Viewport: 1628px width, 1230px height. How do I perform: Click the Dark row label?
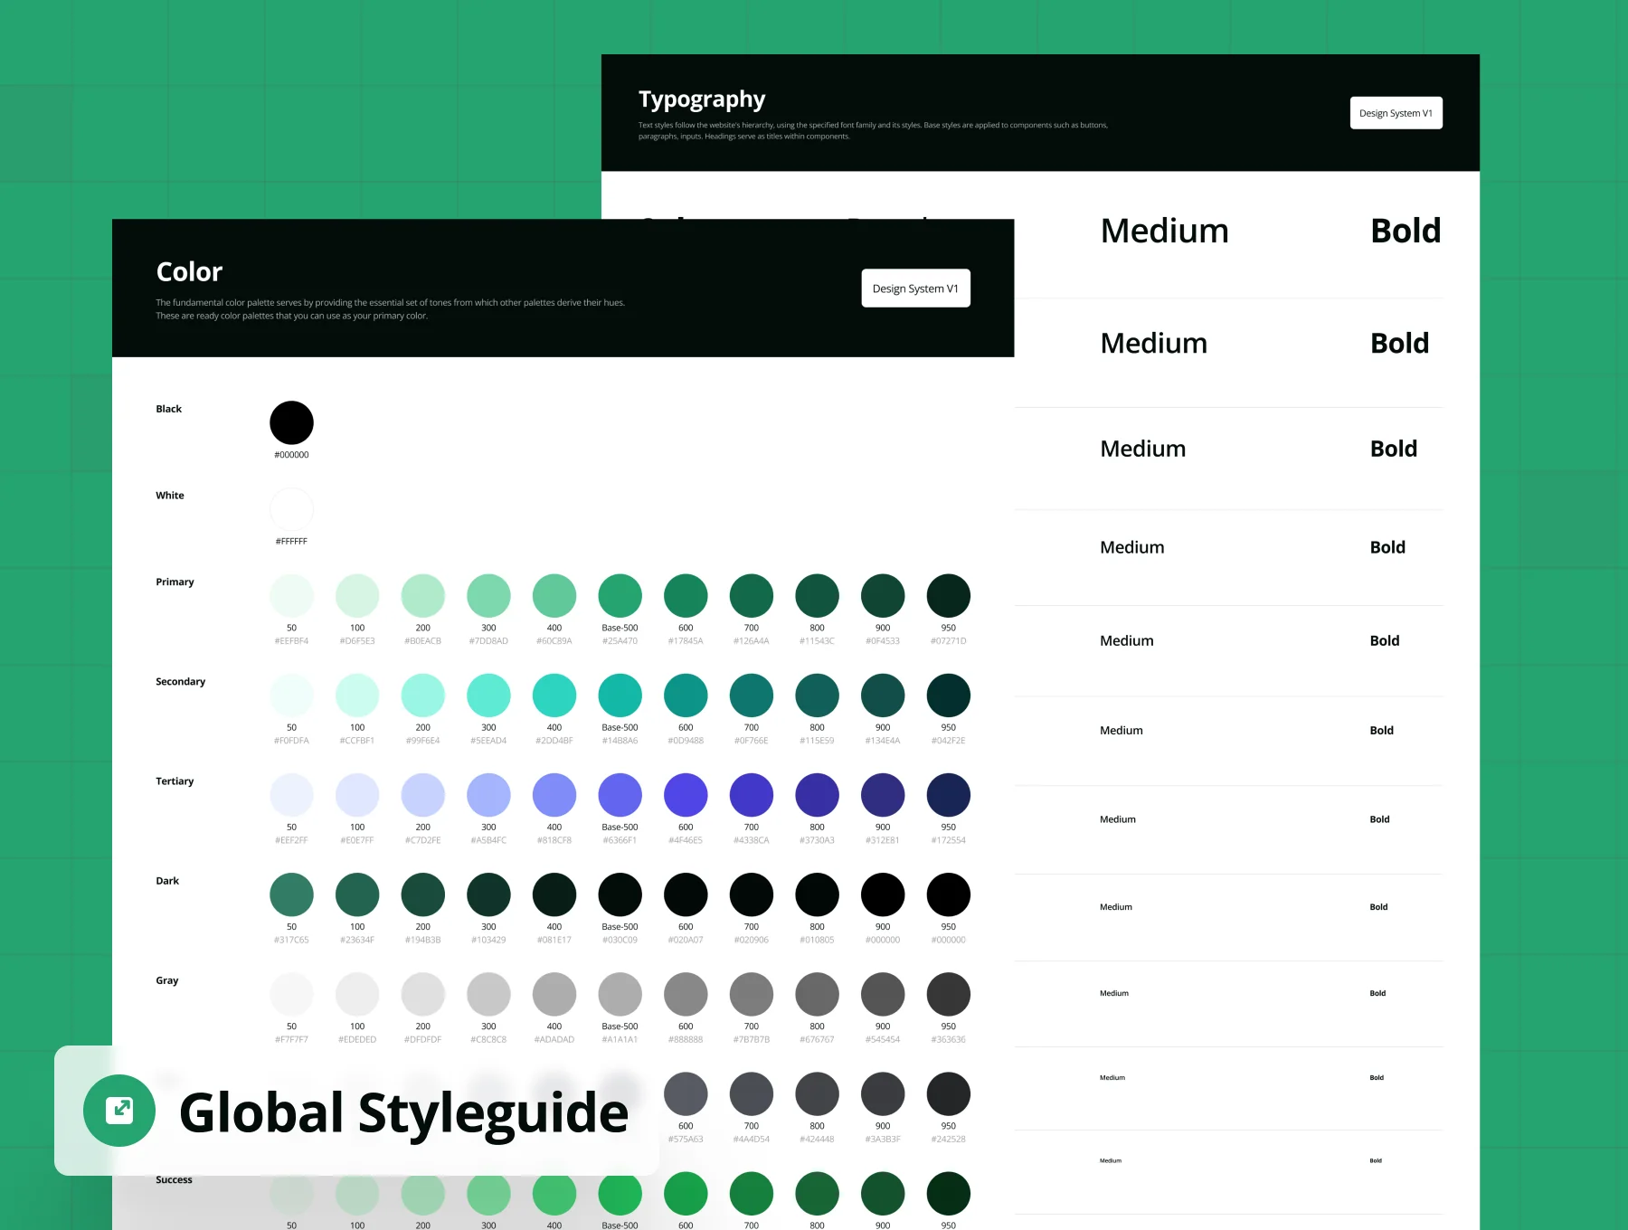[x=167, y=880]
